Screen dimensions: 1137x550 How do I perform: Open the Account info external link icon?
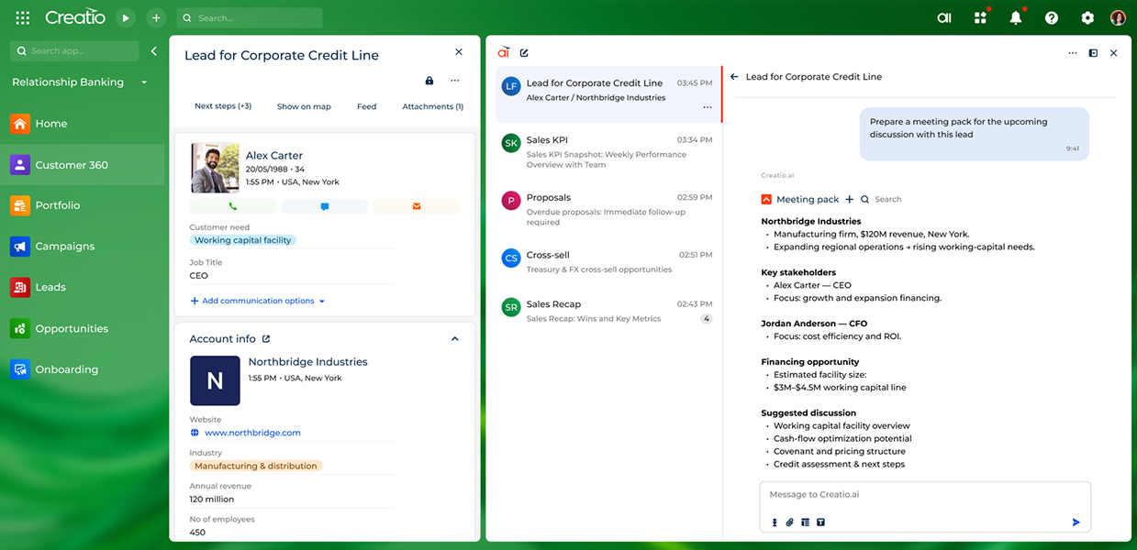pos(266,339)
